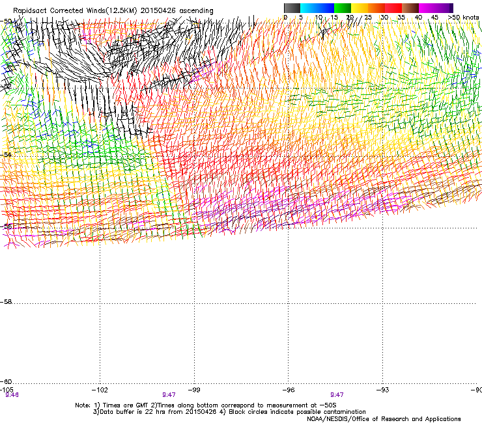Viewport: 482px width, 423px height.
Task: Click the NOAA/NESDIS credit text
Action: click(x=384, y=419)
